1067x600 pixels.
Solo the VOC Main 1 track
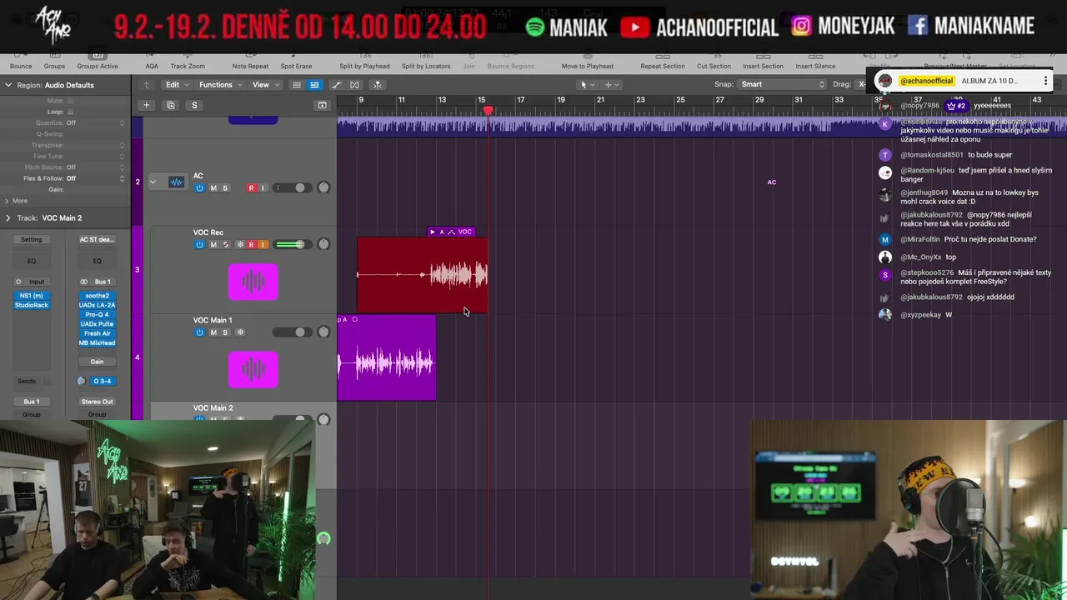225,332
